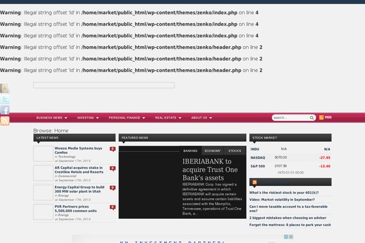The image size is (365, 243).
Task: Open the Facebook icon in the side social bar
Action: click(5, 110)
